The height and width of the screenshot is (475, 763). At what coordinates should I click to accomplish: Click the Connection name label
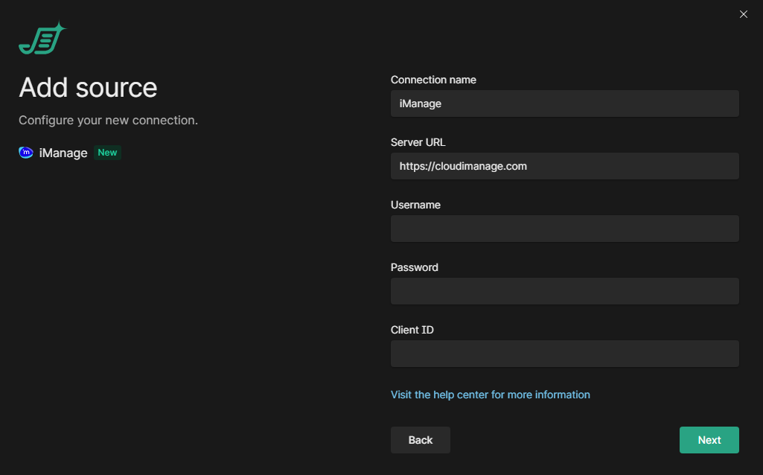pos(433,80)
